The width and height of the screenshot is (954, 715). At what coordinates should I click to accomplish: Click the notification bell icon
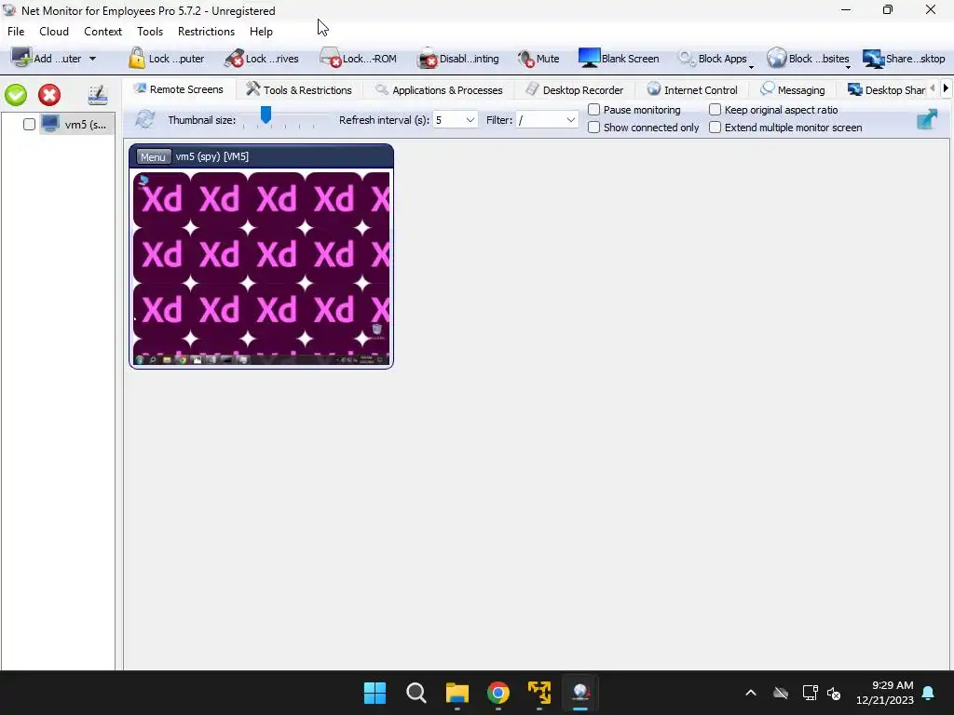click(x=929, y=693)
